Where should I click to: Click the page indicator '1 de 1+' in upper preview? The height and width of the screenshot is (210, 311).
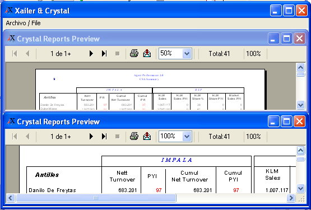(61, 54)
